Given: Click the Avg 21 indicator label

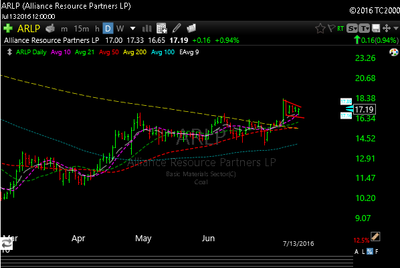Looking at the screenshot, I should 84,52.
